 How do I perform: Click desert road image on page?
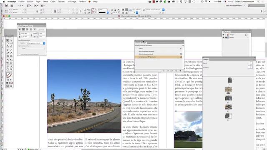pos(84,96)
